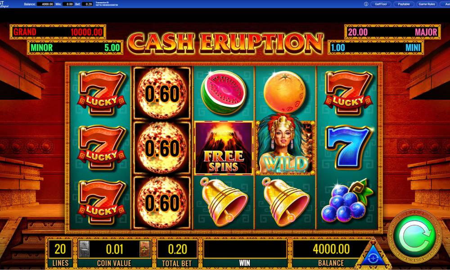
Task: Increase coin value with plus button
Action: (x=145, y=249)
